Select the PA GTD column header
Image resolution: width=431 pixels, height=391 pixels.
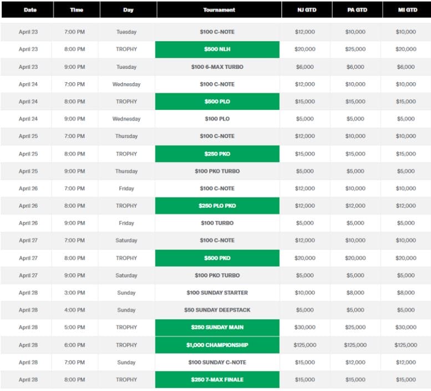tap(356, 10)
